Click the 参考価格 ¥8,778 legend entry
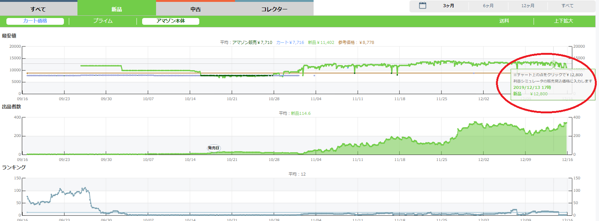Image resolution: width=599 pixels, height=221 pixels. [x=356, y=42]
